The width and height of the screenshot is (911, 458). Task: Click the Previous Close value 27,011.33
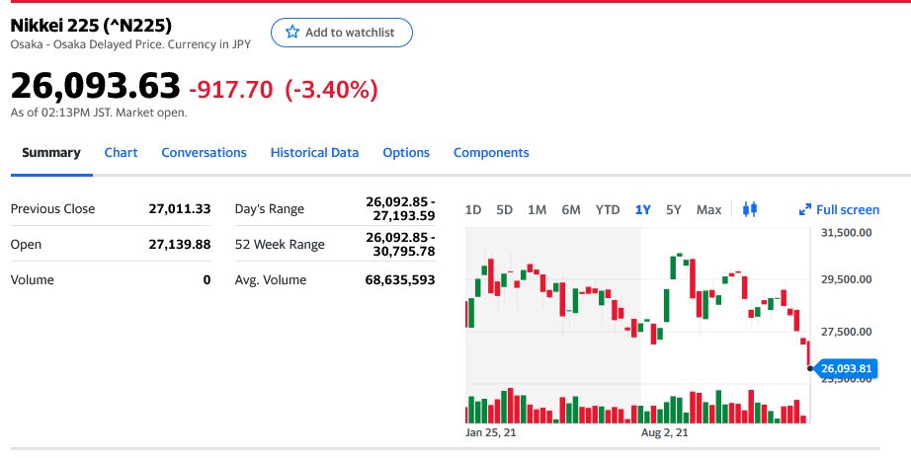click(180, 208)
